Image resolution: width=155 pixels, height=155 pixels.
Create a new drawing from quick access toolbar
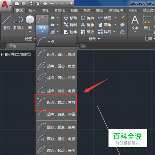pos(17,4)
